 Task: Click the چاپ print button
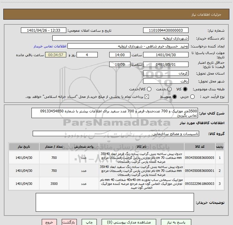[x=89, y=222]
